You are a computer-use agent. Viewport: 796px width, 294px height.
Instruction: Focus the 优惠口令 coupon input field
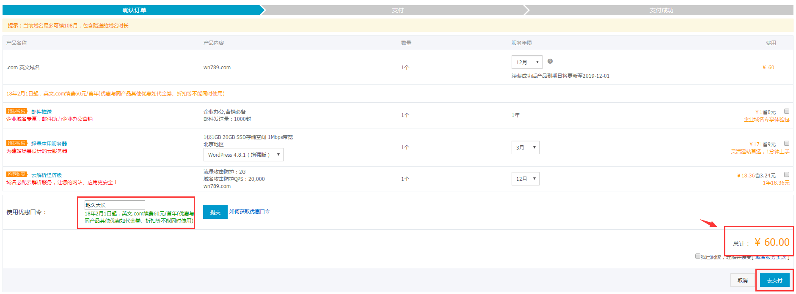[115, 205]
